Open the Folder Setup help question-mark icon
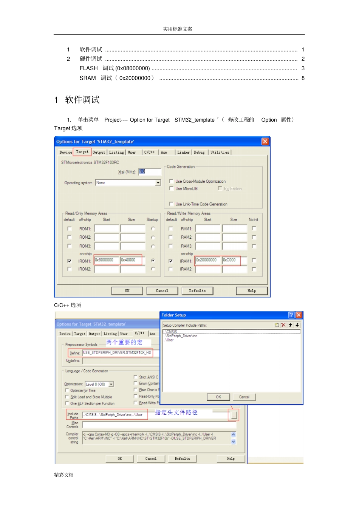This screenshot has width=359, height=508. coord(291,315)
